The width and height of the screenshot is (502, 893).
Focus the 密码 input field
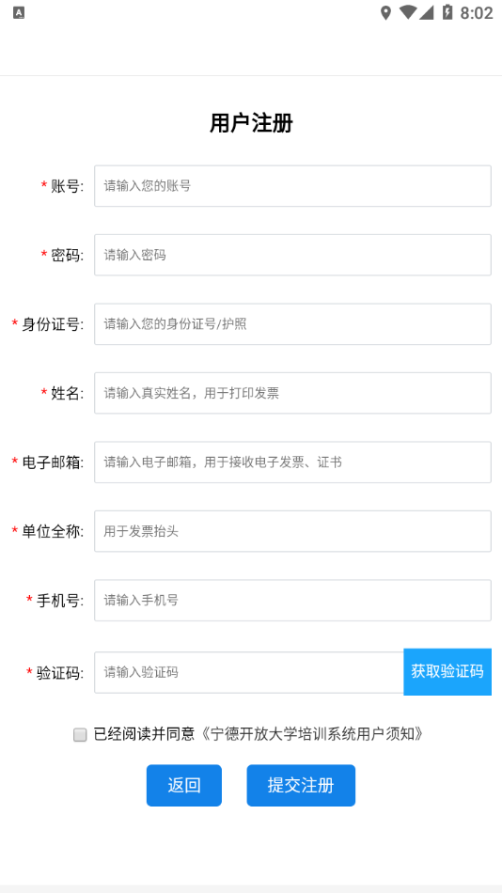[293, 255]
